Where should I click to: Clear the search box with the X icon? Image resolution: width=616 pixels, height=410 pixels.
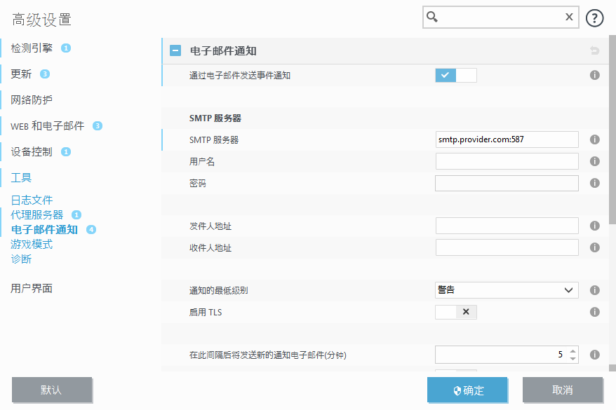[569, 17]
